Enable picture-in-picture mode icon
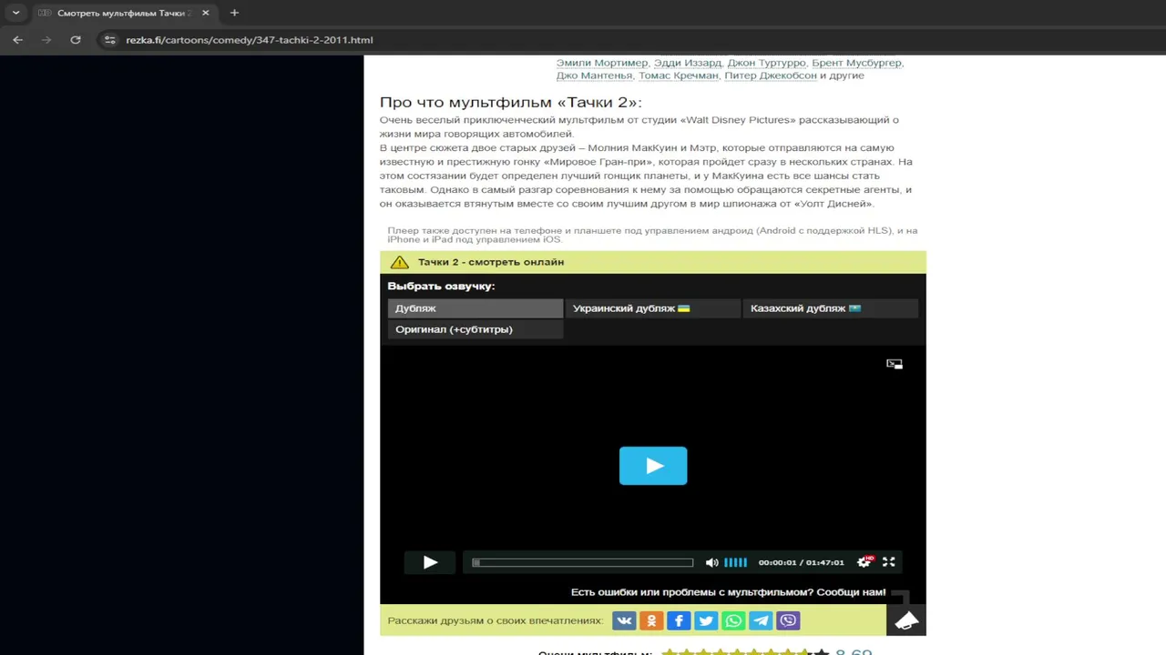The image size is (1166, 655). pyautogui.click(x=895, y=364)
